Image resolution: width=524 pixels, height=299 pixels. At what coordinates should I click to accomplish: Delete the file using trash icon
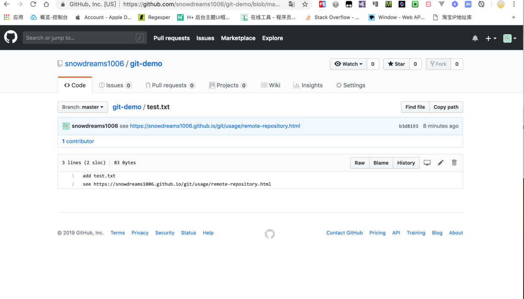454,163
